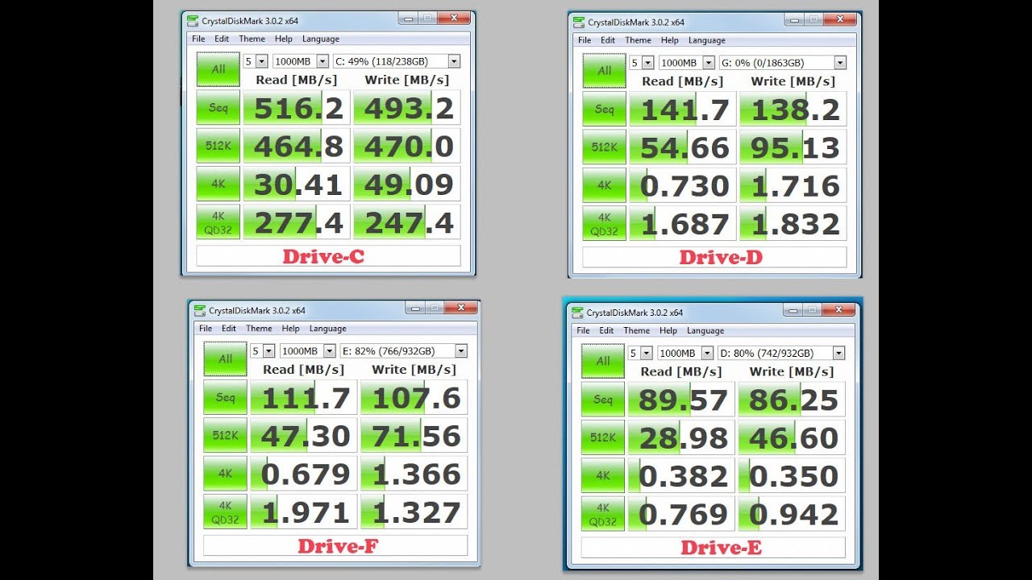
Task: Open File menu in the Drive-E window
Action: pyautogui.click(x=583, y=330)
